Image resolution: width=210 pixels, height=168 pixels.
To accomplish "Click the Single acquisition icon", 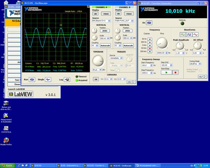I will point(48,79).
